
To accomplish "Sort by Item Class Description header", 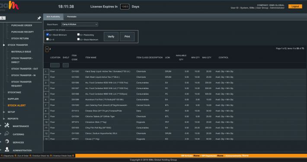I will coord(149,57).
